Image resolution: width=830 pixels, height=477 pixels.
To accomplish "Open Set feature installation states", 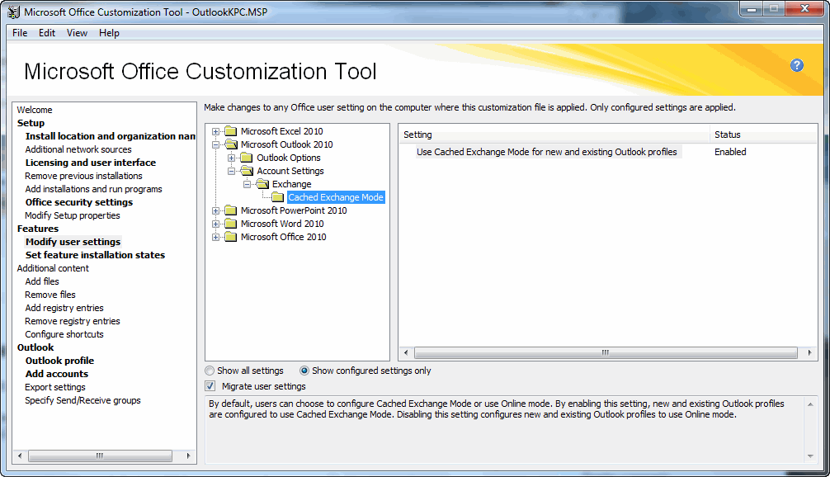I will tap(95, 255).
